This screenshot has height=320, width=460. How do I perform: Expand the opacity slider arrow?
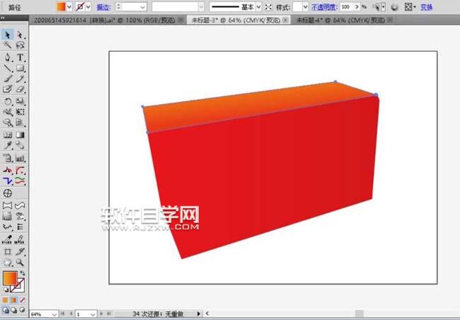point(357,7)
